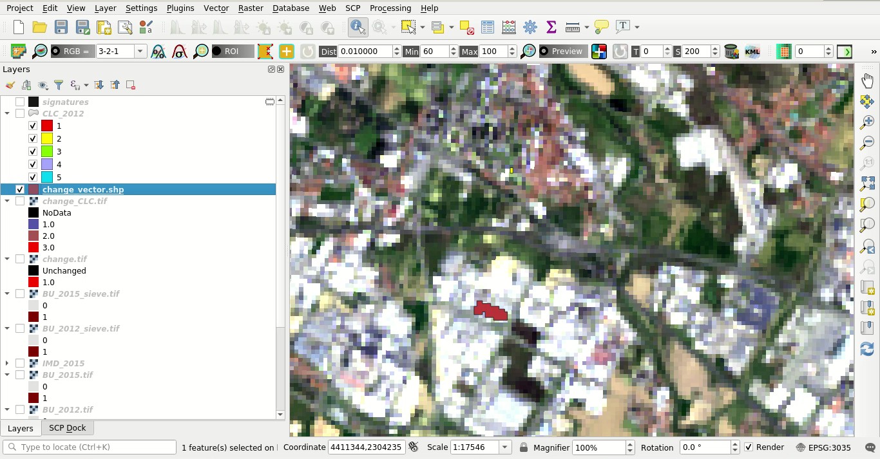Screen dimensions: 880x459
Task: Open the KML tool icon
Action: 752,52
